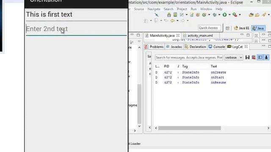This screenshot has height=152, width=271.
Task: Close the MainActivity.java editor tab
Action: pos(178,35)
